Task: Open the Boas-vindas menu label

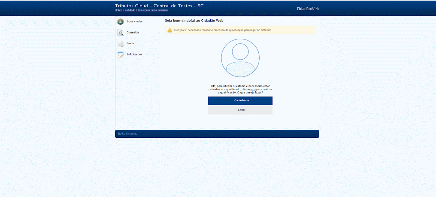Action: click(x=134, y=21)
